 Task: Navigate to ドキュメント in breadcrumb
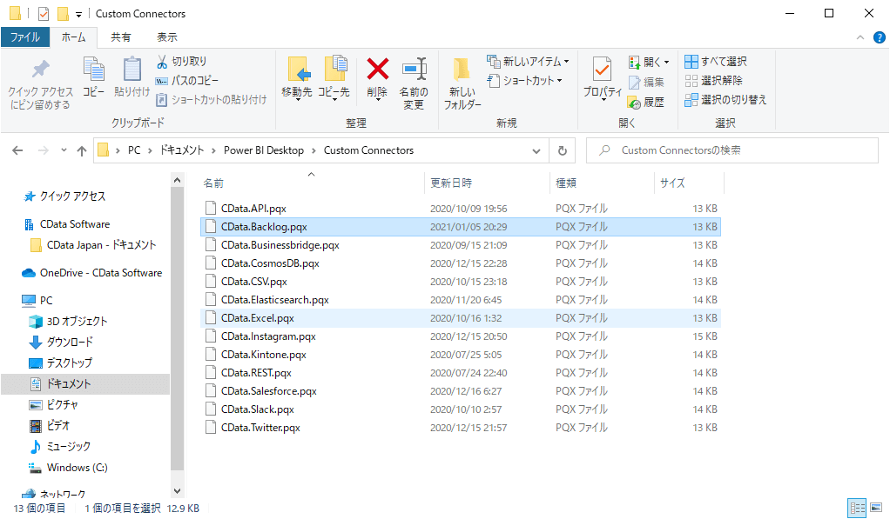[182, 150]
